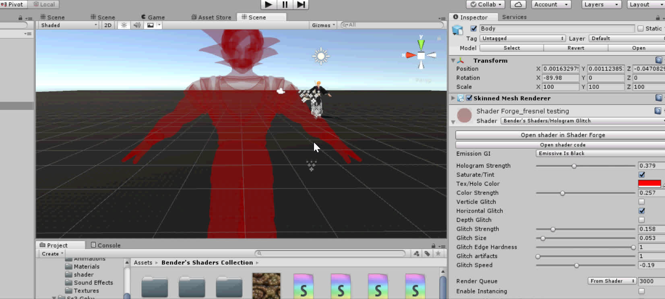The image size is (665, 299).
Task: Click the scene orientation gizmo cube
Action: click(421, 55)
